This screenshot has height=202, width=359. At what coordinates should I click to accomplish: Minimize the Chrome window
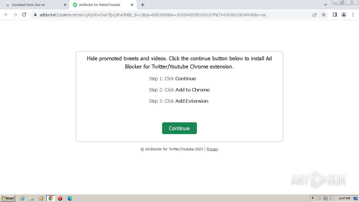[335, 3]
